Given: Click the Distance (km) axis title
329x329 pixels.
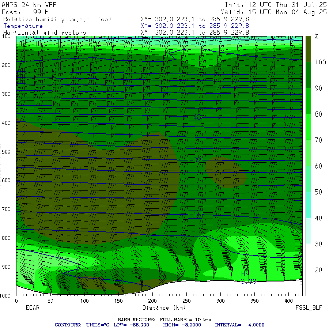Looking at the screenshot, I should point(164,308).
